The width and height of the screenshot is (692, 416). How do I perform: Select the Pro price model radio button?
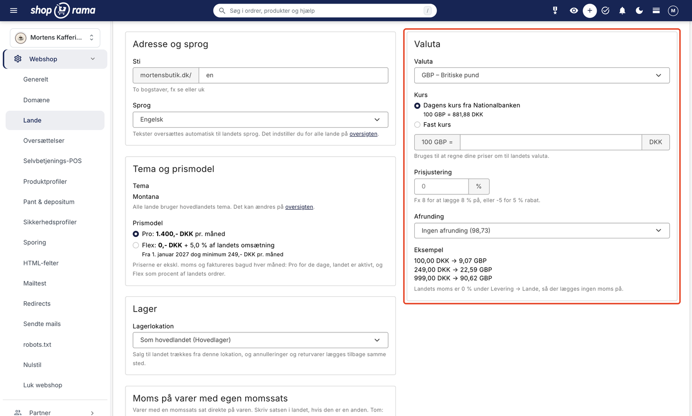(x=136, y=234)
